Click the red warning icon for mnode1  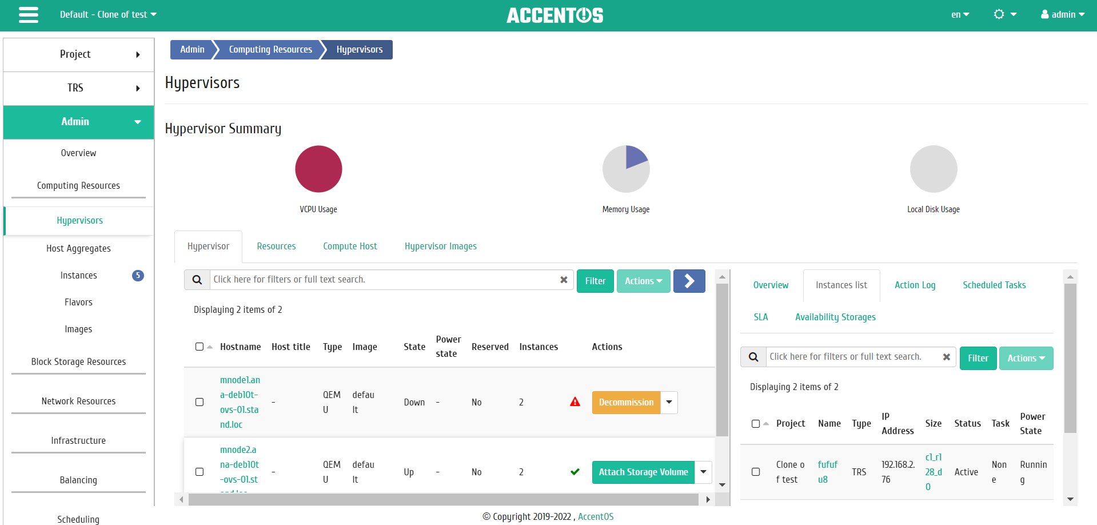[x=575, y=402]
